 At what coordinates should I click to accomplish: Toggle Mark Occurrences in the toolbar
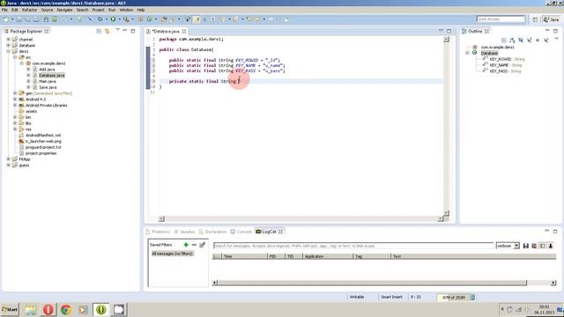pyautogui.click(x=197, y=19)
